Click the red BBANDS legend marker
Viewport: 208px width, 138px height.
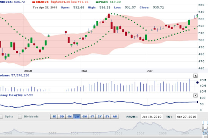(x=34, y=2)
